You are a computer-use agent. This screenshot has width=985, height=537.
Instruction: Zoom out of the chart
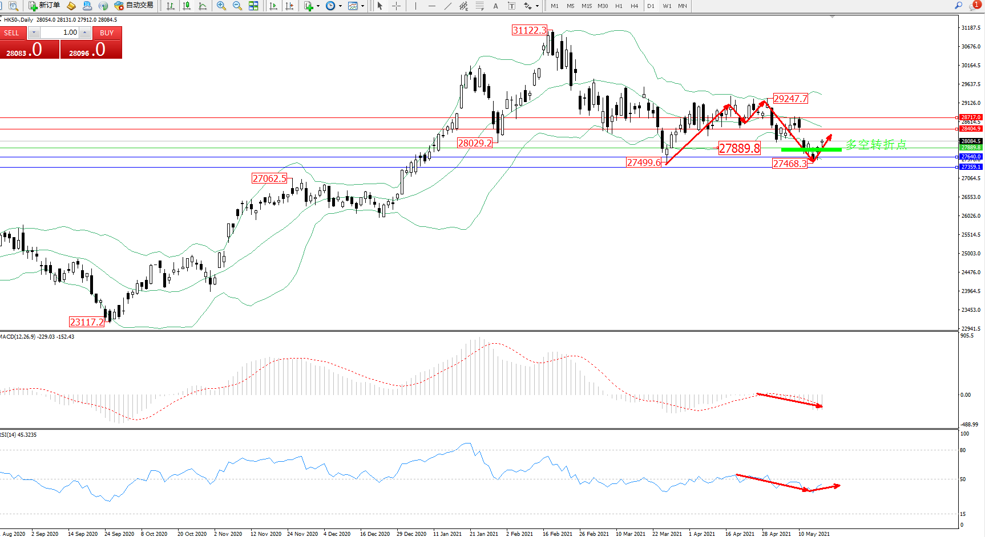237,6
